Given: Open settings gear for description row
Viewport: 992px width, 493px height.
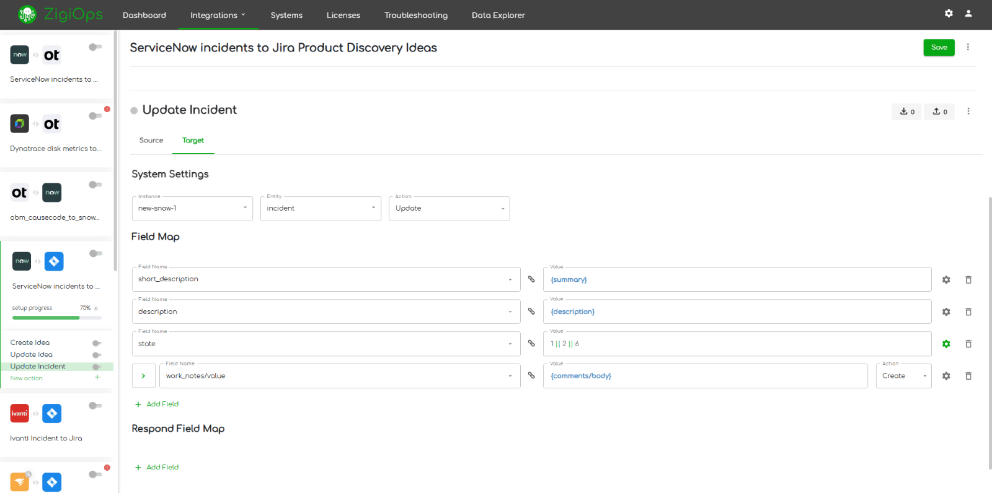Looking at the screenshot, I should click(x=946, y=312).
